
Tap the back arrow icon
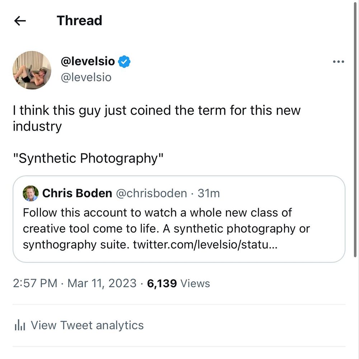(x=20, y=21)
